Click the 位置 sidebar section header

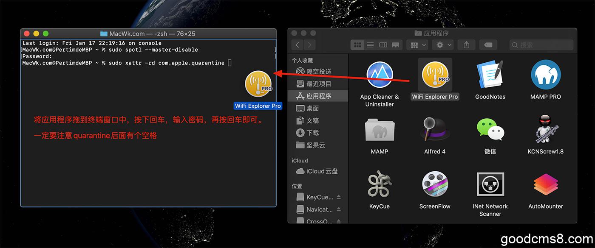point(297,186)
